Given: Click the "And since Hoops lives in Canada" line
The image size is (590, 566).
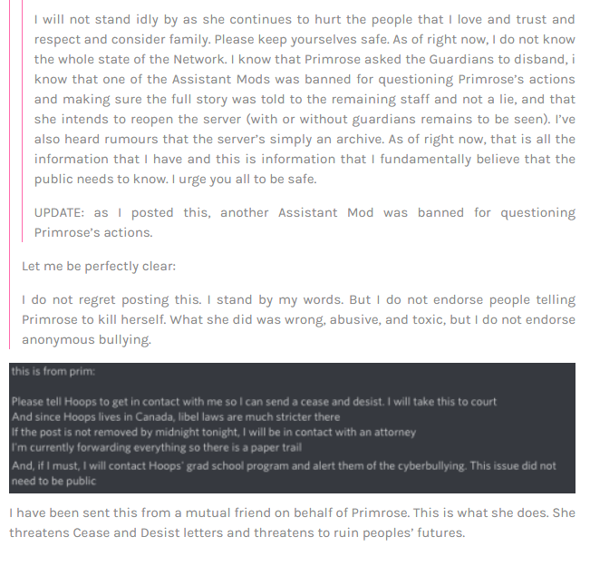Looking at the screenshot, I should point(176,417).
